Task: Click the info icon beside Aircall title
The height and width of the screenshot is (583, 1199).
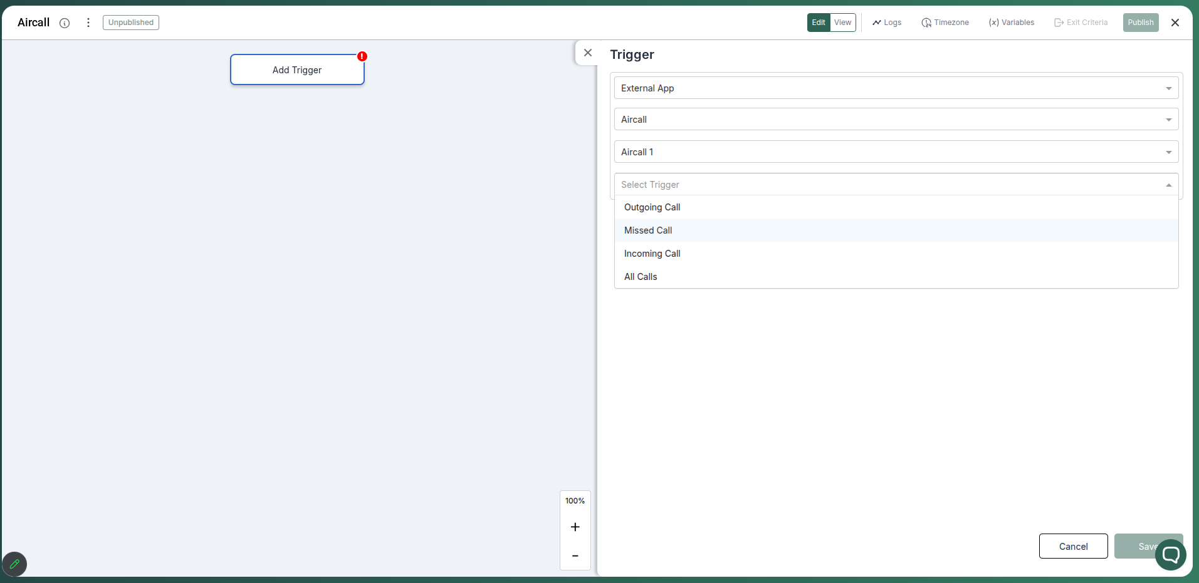Action: (65, 23)
